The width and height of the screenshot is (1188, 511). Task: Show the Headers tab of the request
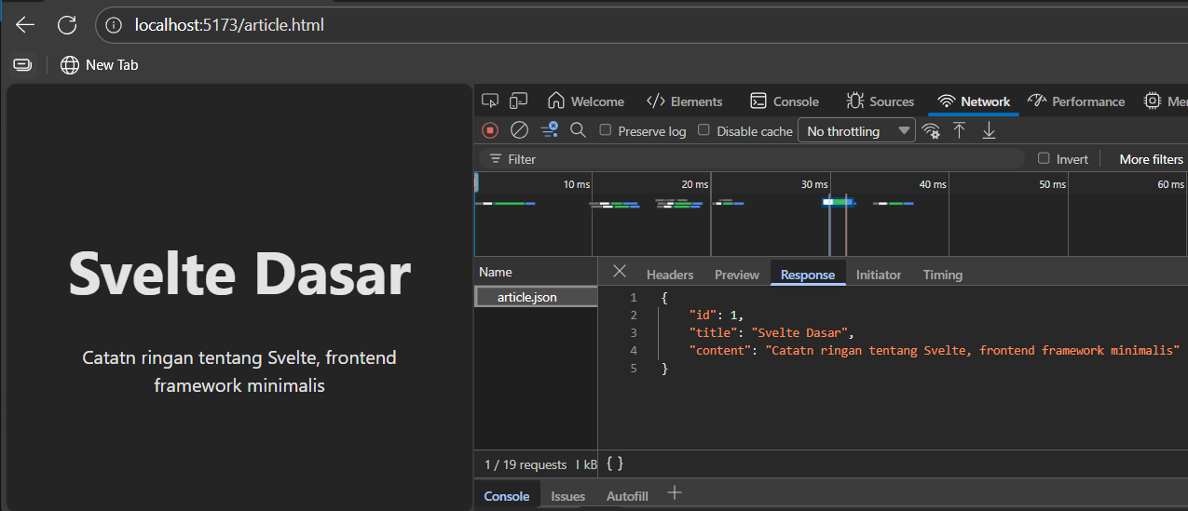click(670, 275)
